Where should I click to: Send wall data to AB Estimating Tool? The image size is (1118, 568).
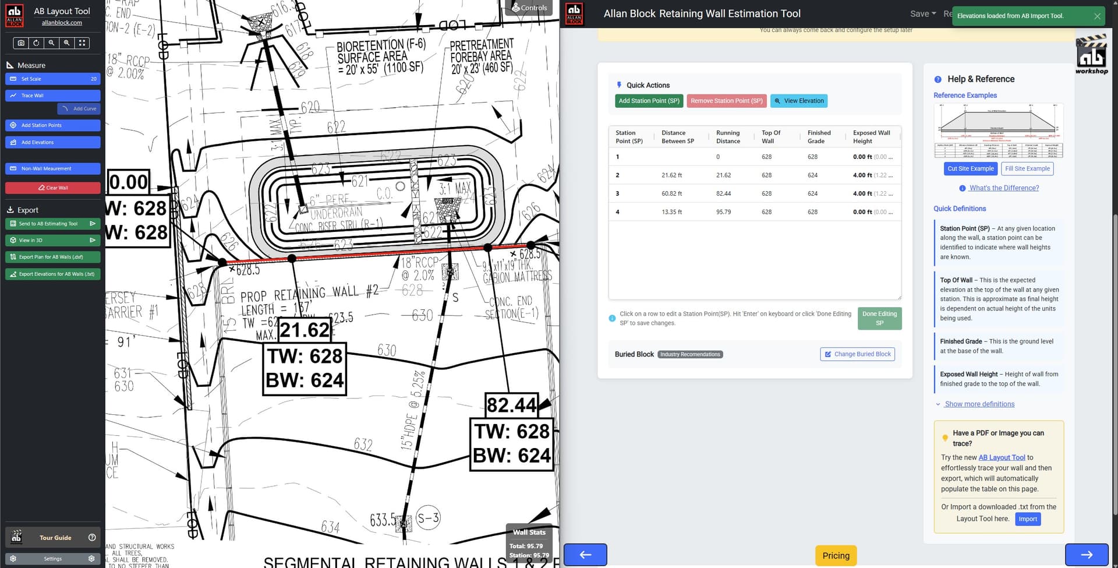[52, 223]
